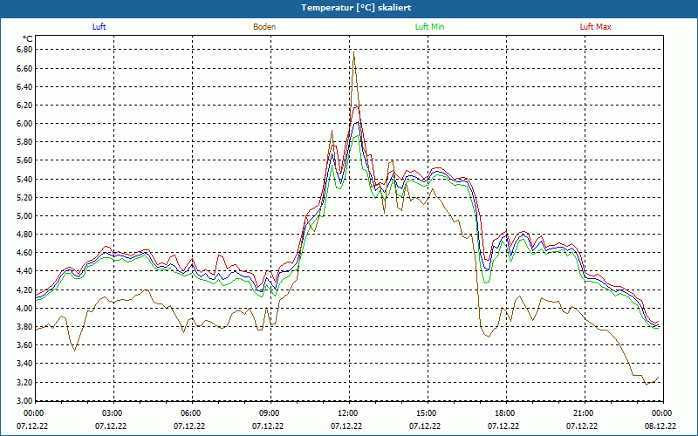Click the °C unit label on the axis
This screenshot has width=698, height=436.
[x=28, y=39]
